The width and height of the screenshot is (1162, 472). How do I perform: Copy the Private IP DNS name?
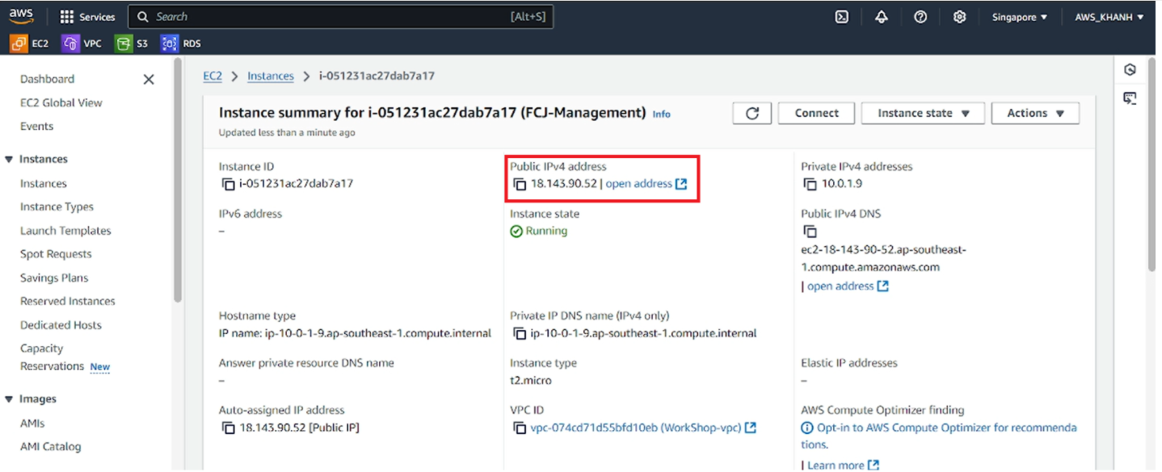(520, 332)
